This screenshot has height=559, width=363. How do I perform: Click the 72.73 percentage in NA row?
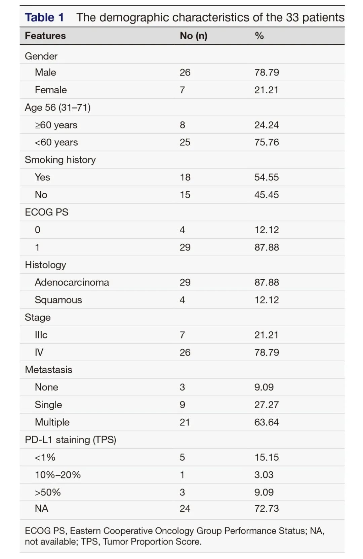pyautogui.click(x=267, y=509)
